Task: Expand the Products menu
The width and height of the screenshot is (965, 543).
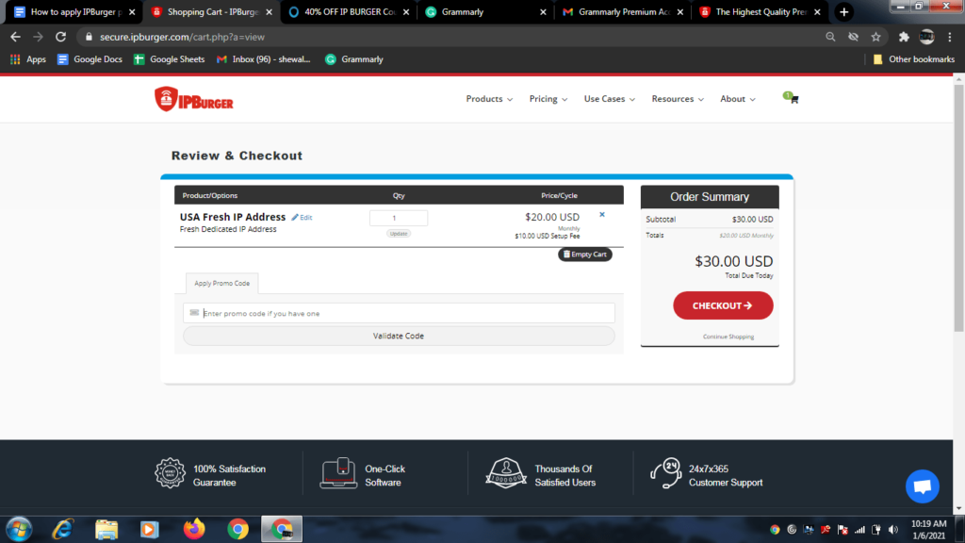Action: tap(489, 98)
